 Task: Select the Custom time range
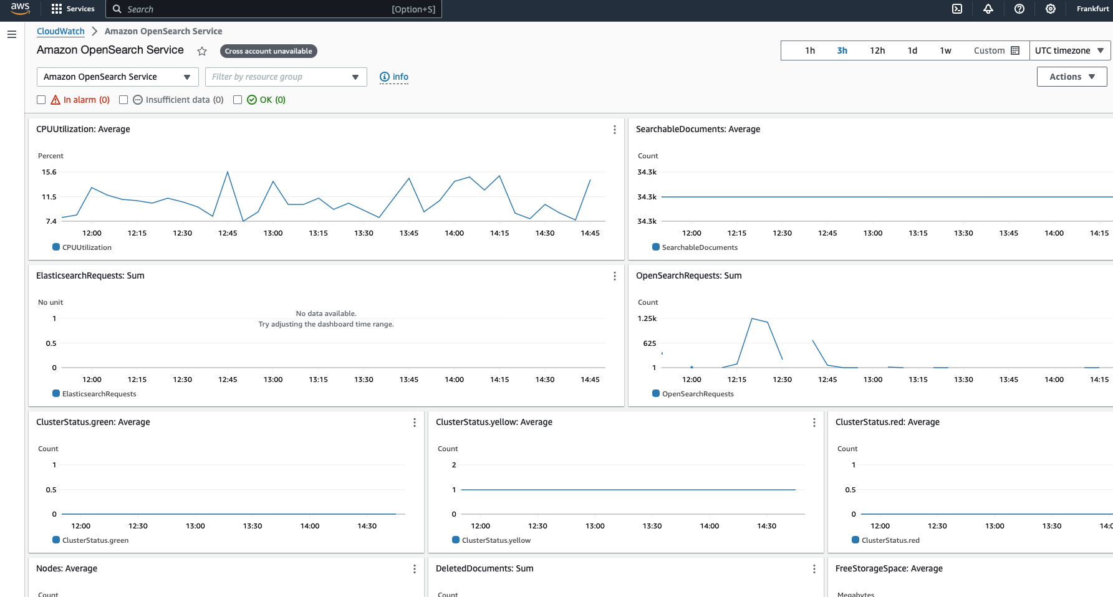(996, 50)
